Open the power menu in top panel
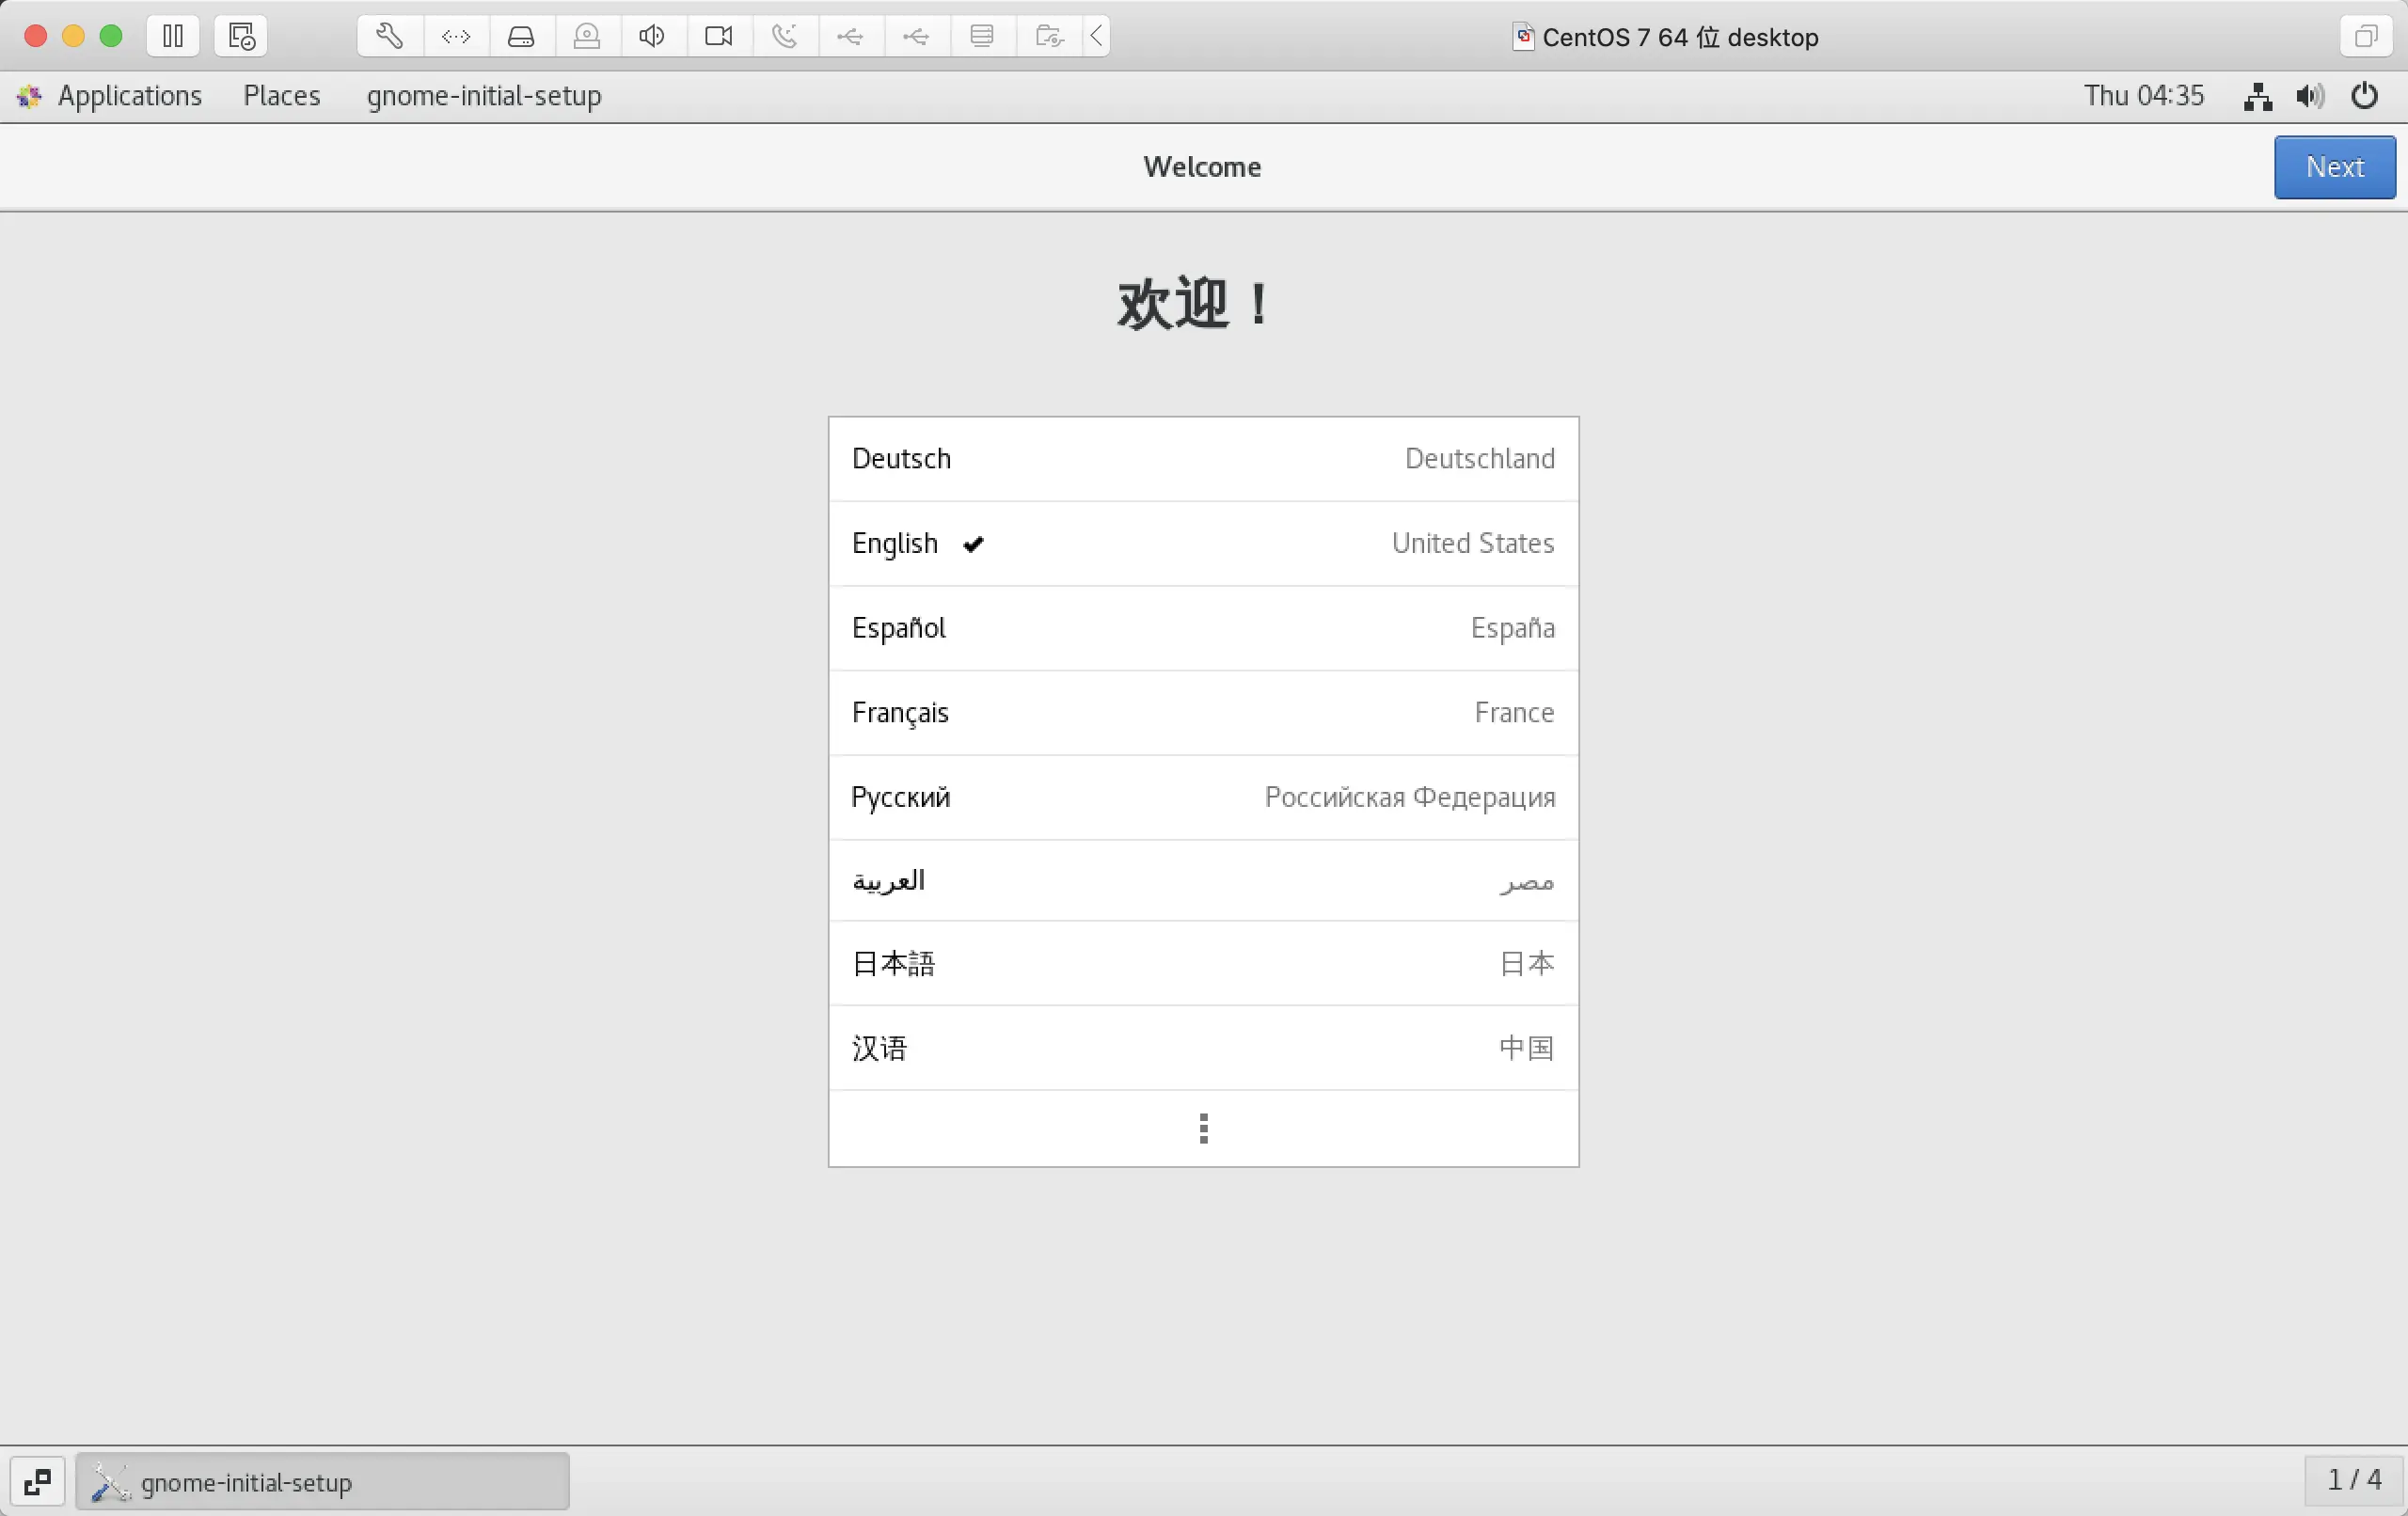Screen dimensions: 2408x1516 [2365, 96]
